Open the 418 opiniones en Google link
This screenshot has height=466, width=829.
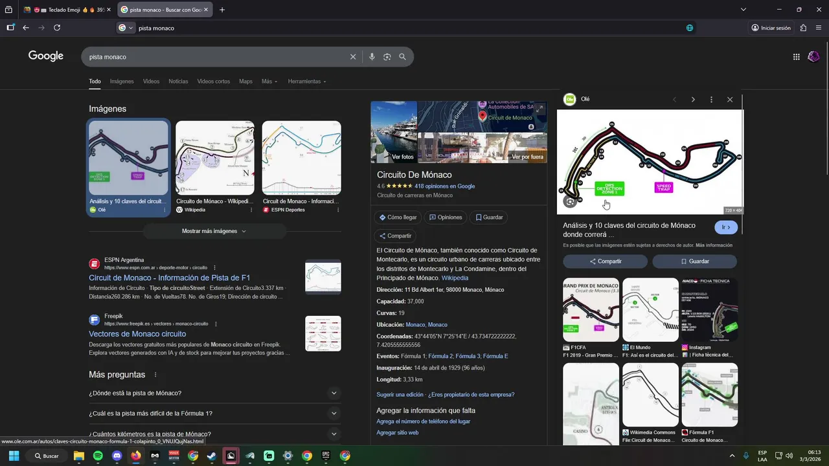pyautogui.click(x=445, y=186)
